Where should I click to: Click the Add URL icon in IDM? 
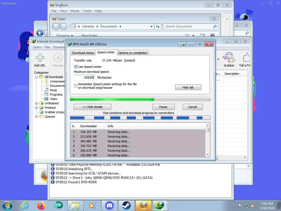click(40, 58)
